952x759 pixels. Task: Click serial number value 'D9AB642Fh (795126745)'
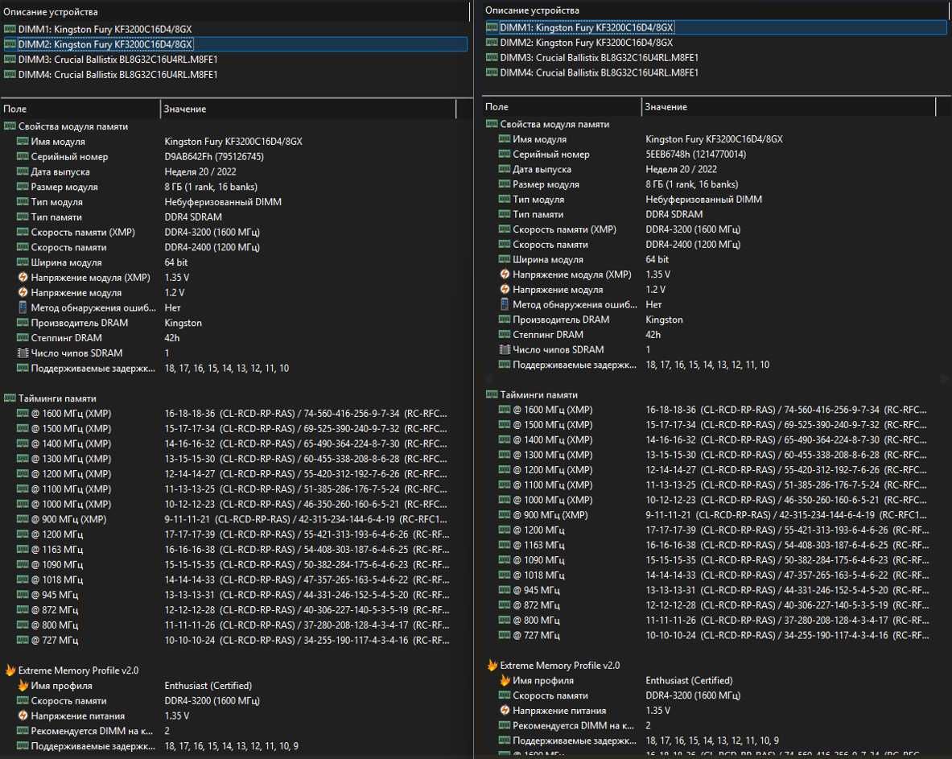(x=214, y=156)
